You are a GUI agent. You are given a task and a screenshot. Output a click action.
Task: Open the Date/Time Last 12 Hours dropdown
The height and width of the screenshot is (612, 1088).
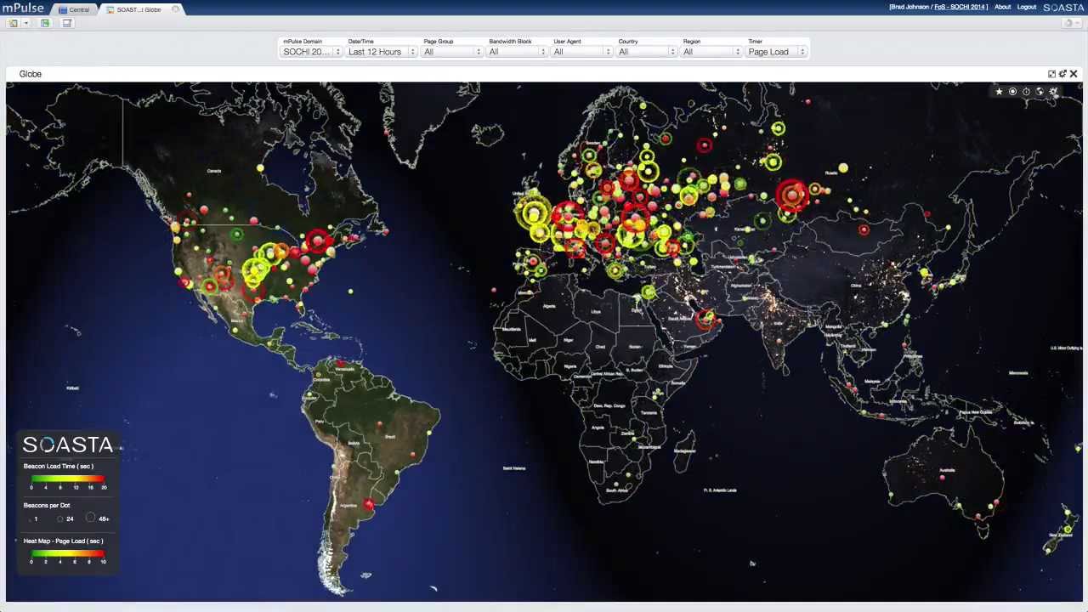pos(382,52)
